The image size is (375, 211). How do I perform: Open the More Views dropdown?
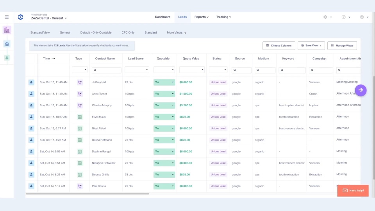[x=176, y=33]
